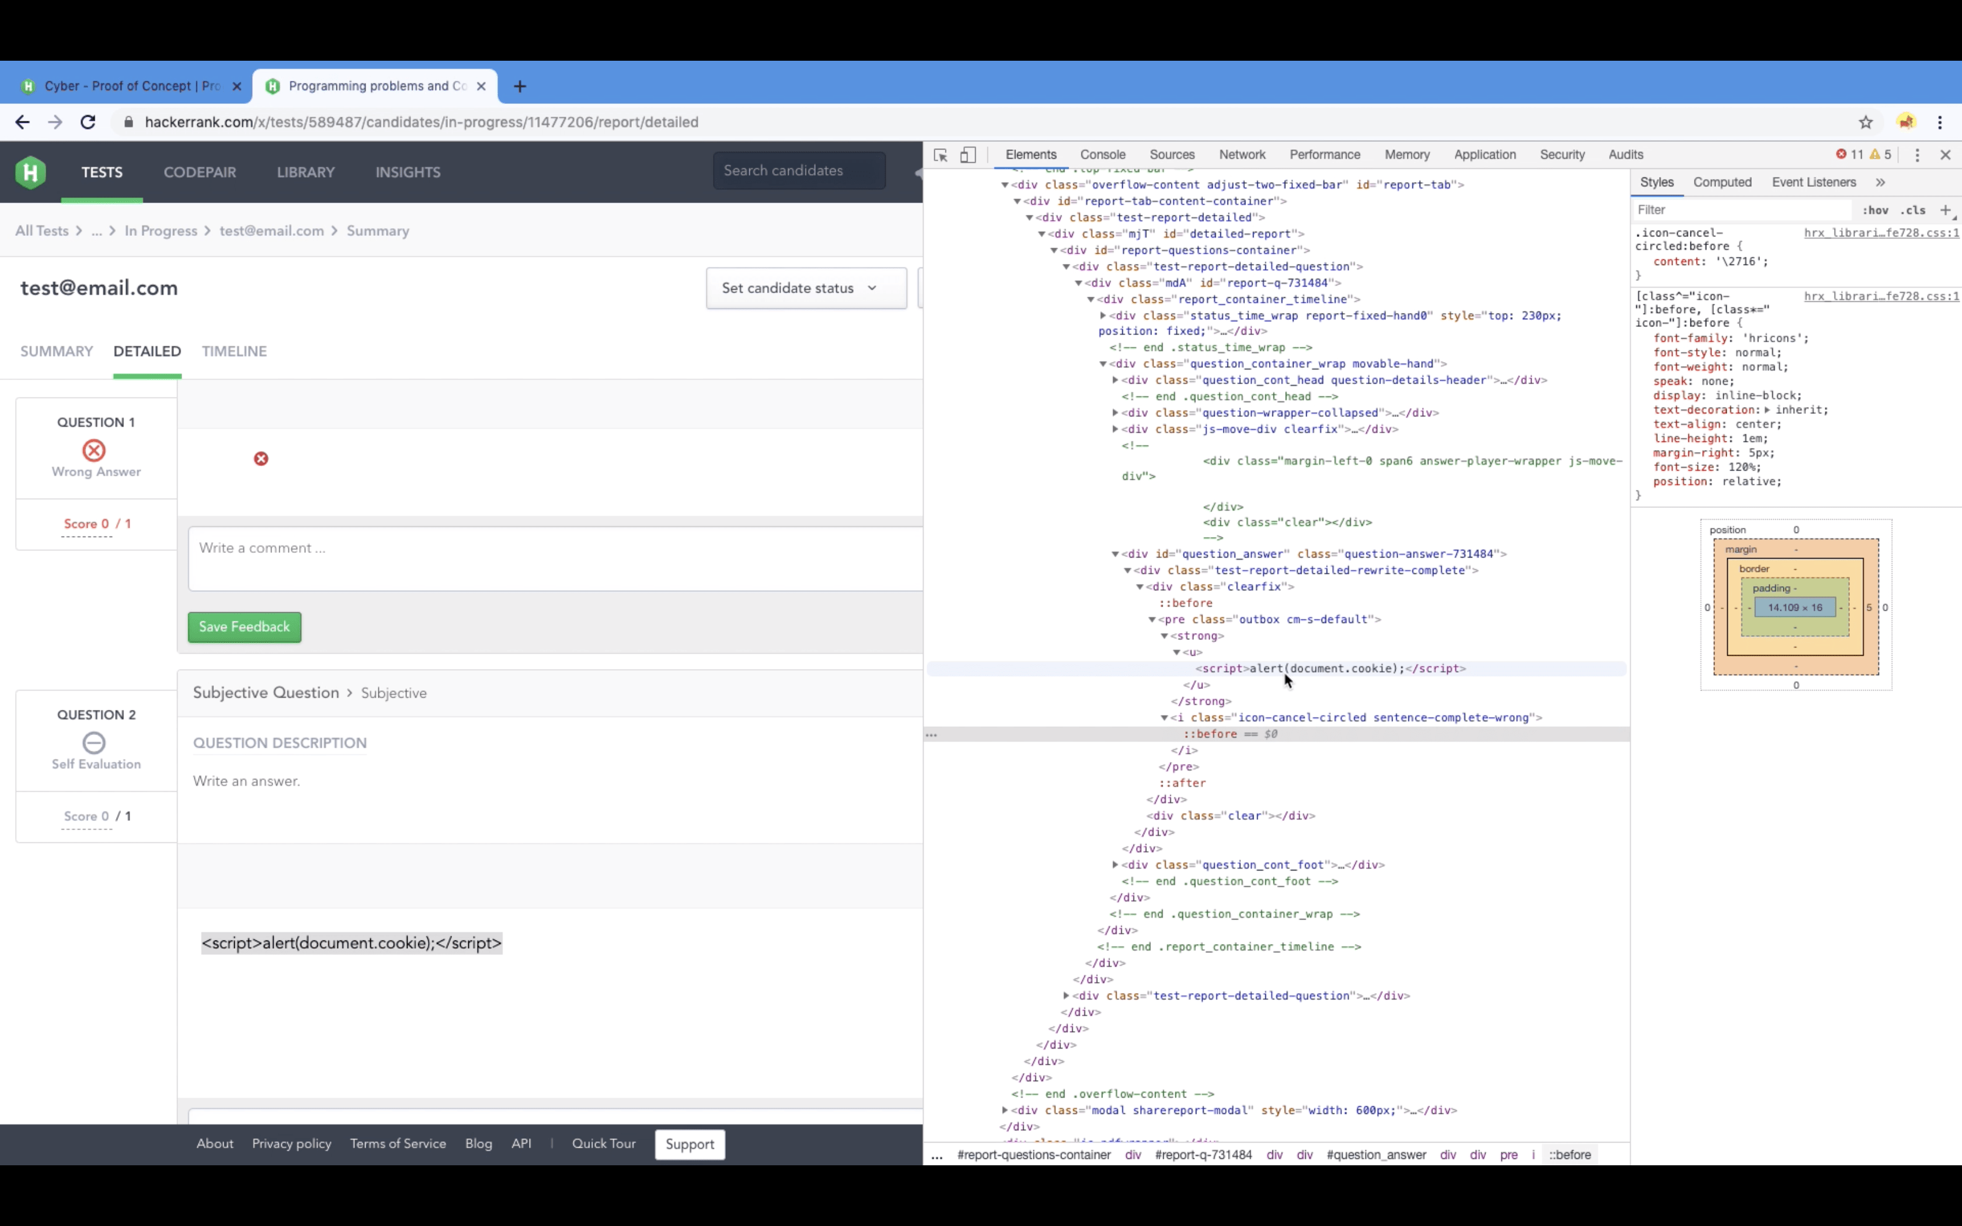1962x1226 pixels.
Task: Open the LIBRARY nav item
Action: coord(305,172)
